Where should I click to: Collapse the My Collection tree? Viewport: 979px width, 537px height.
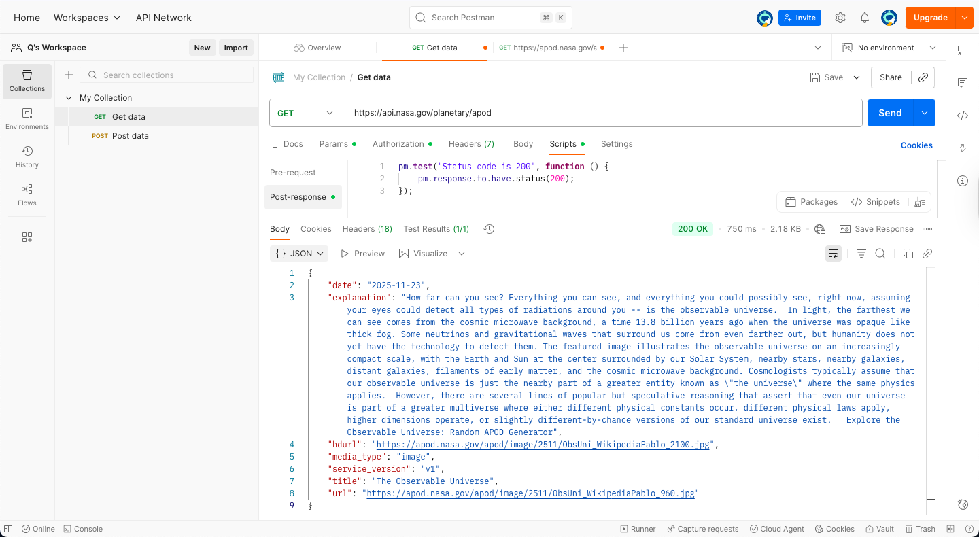pyautogui.click(x=69, y=98)
